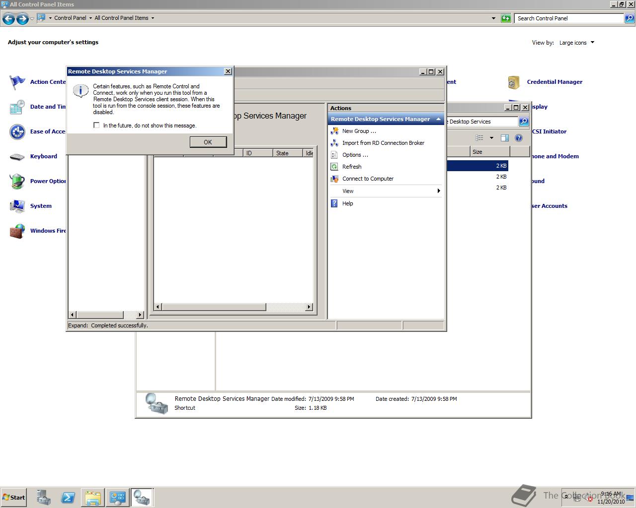Open Credential Manager control panel item
Image resolution: width=636 pixels, height=508 pixels.
point(555,82)
